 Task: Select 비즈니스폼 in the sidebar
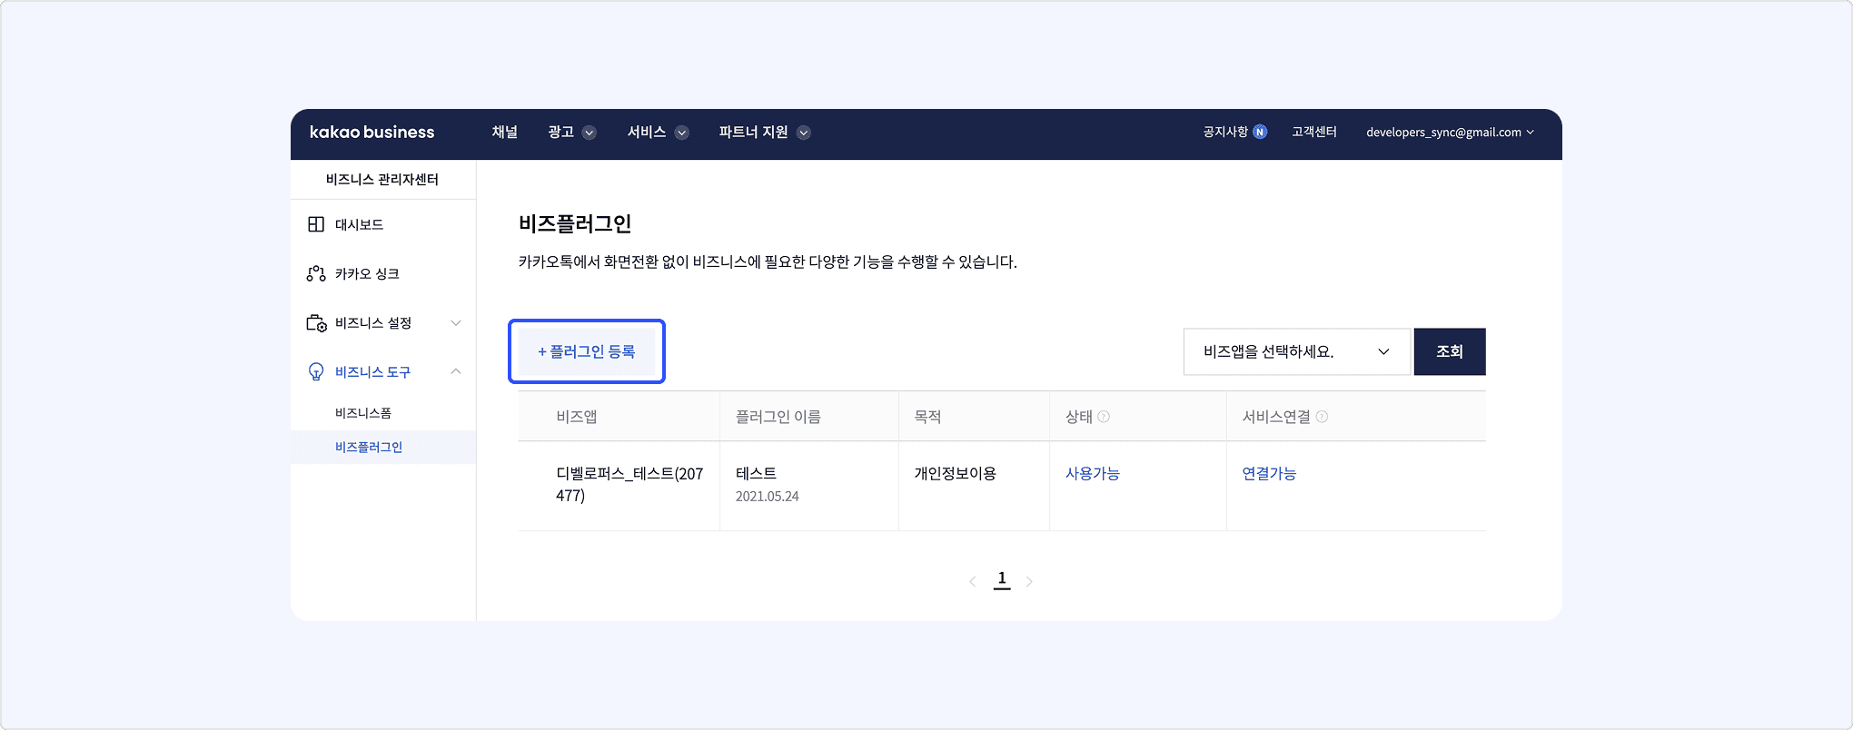point(363,413)
